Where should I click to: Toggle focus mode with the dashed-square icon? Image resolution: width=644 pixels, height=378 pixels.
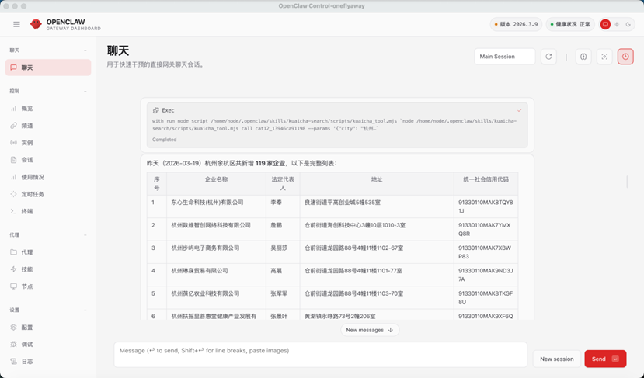pyautogui.click(x=604, y=57)
